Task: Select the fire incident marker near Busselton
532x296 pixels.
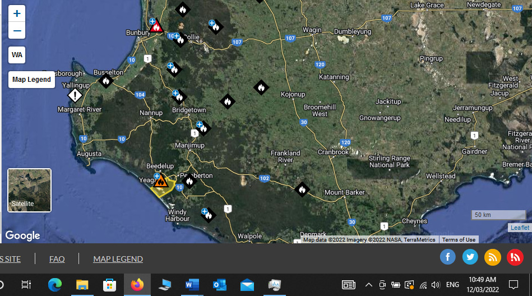Action: click(105, 81)
